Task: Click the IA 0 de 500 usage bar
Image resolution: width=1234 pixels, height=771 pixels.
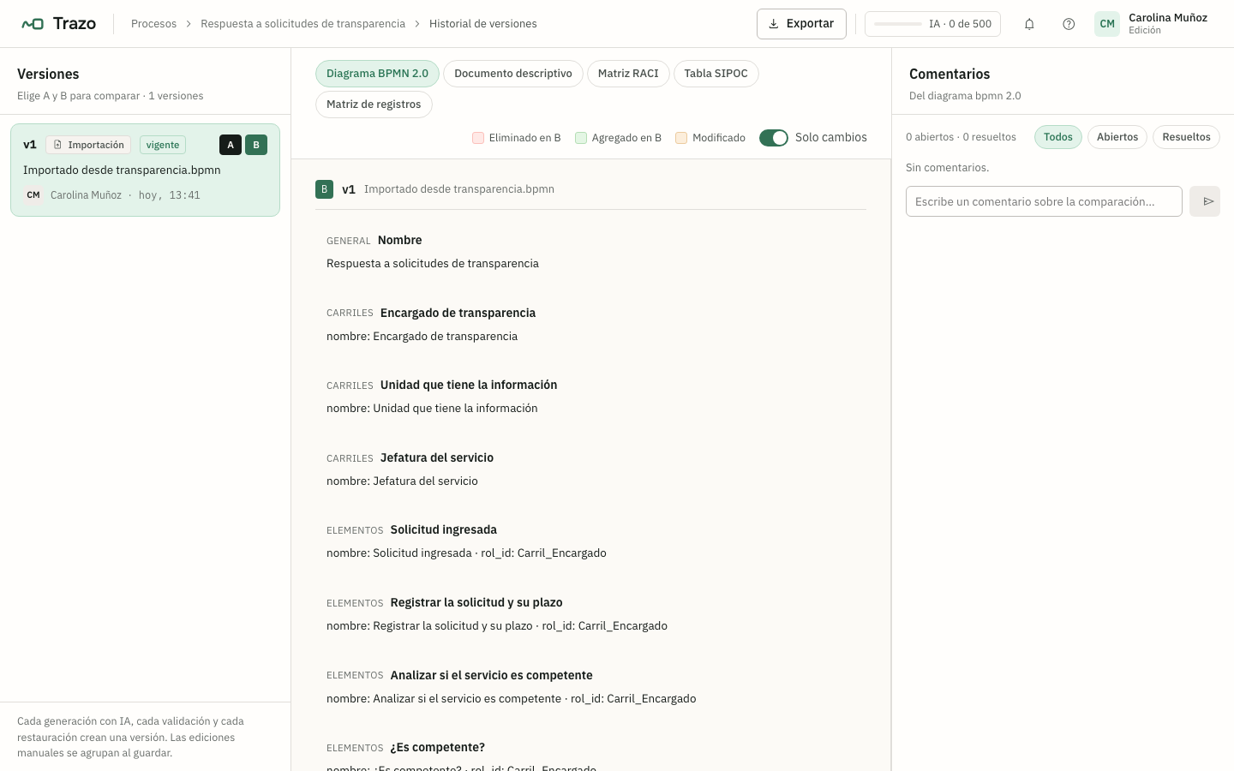Action: coord(932,24)
